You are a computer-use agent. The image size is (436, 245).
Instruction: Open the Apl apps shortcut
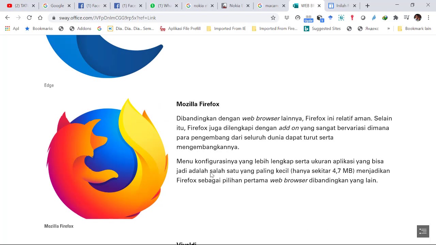[12, 29]
